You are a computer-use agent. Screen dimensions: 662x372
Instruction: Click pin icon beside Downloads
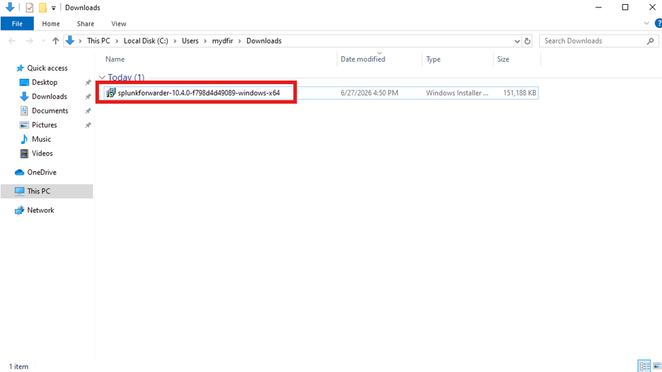(88, 96)
